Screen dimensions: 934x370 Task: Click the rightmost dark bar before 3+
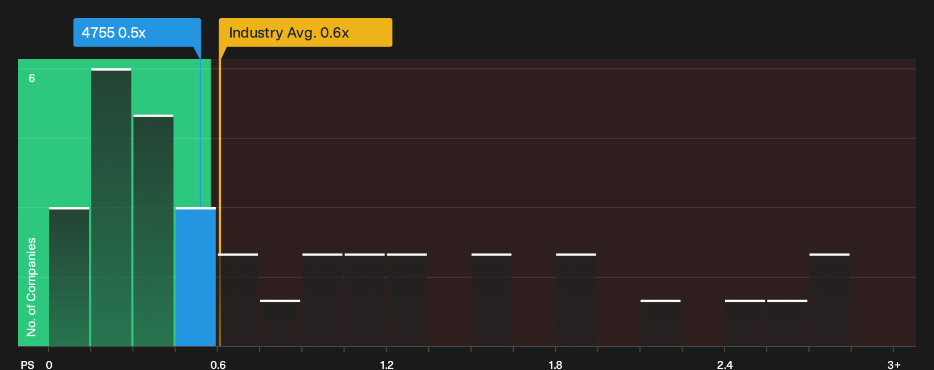829,300
